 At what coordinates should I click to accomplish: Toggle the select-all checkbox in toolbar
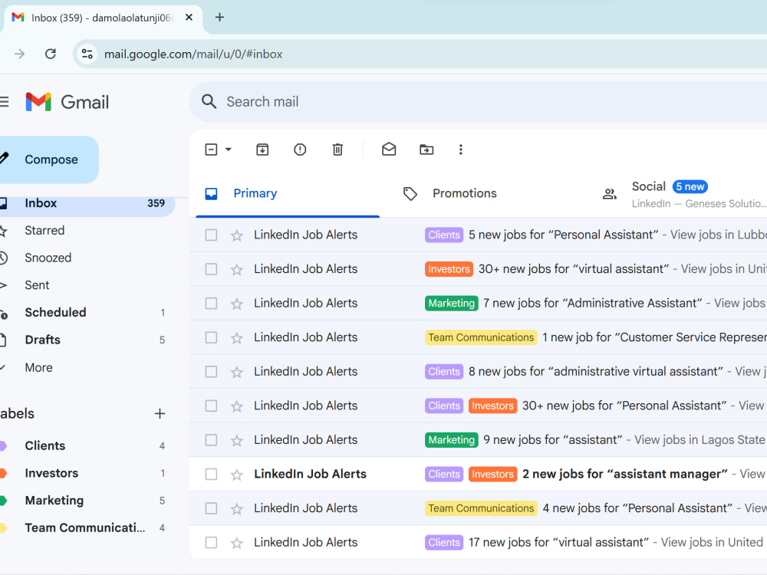[x=211, y=149]
